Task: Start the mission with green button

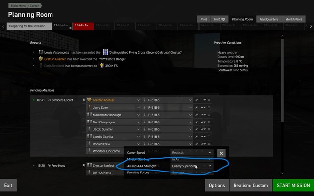Action: point(293,185)
